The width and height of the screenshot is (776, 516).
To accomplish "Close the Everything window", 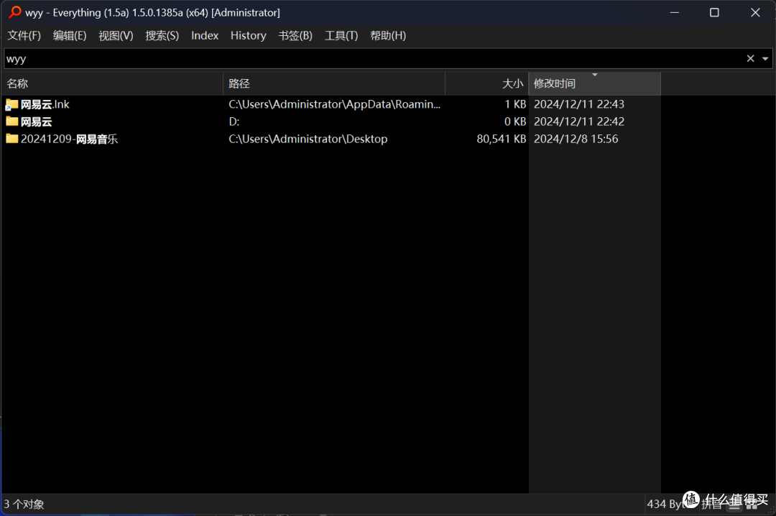I will [755, 12].
